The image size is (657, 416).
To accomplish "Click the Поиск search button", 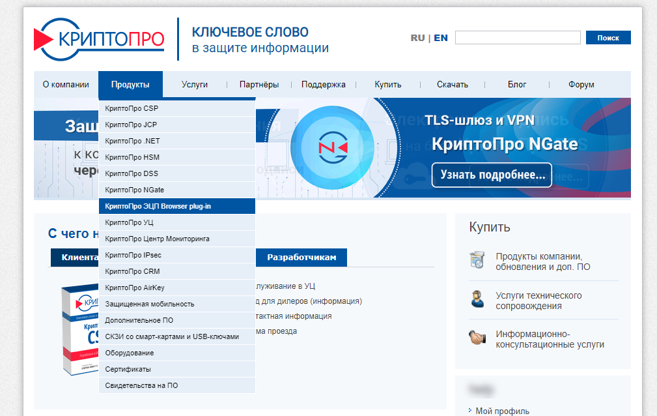I will [x=608, y=37].
